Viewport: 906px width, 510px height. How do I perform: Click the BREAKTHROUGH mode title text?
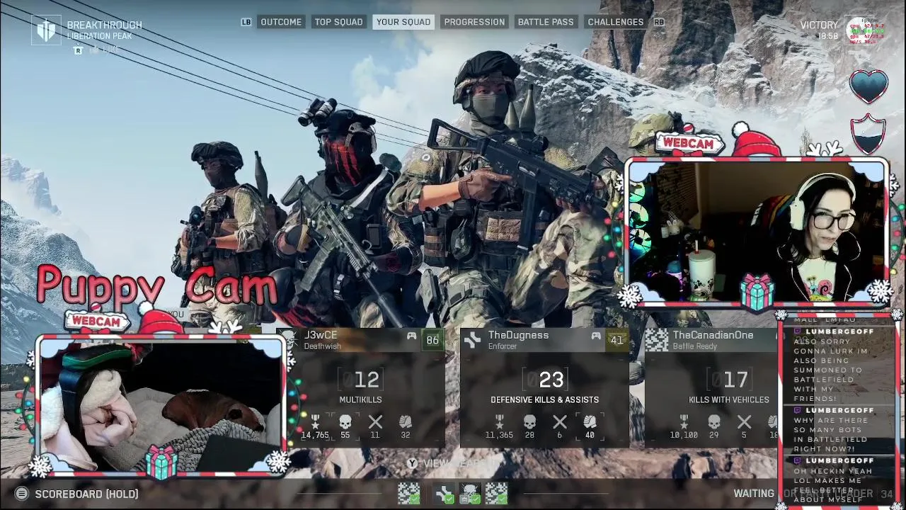pos(105,25)
